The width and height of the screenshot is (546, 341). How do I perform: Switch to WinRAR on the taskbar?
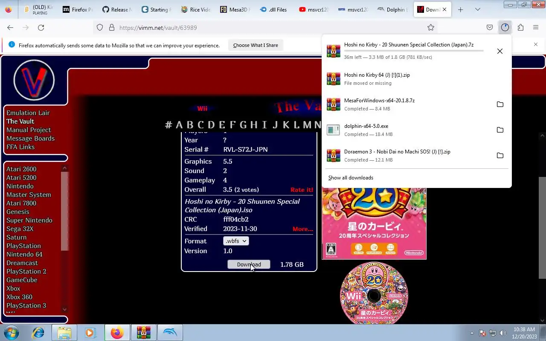coord(143,332)
